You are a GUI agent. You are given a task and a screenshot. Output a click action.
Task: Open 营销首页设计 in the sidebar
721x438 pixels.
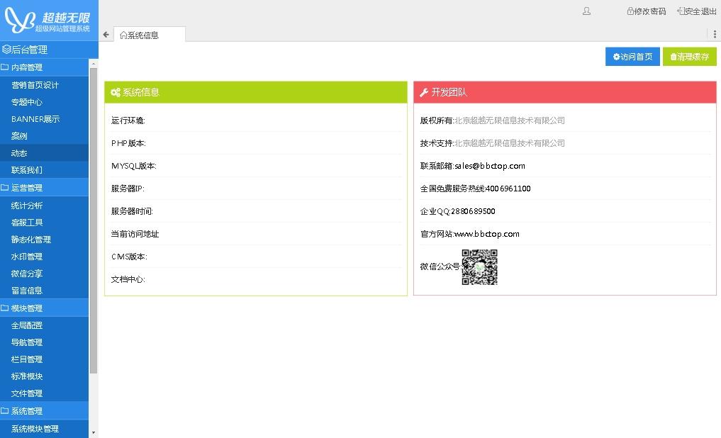coord(35,85)
